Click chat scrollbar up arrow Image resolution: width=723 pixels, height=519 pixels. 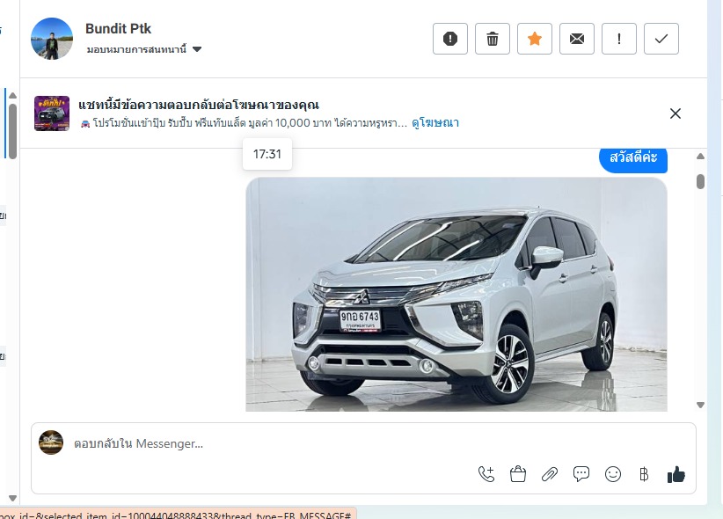tap(700, 157)
